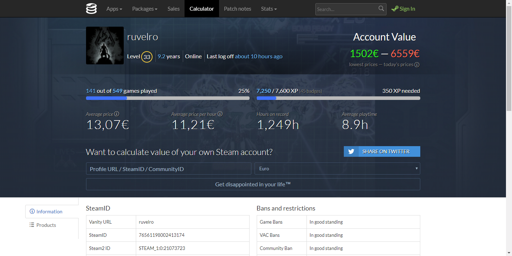Click the Sign In link
Screen dimensions: 512x256
(403, 9)
